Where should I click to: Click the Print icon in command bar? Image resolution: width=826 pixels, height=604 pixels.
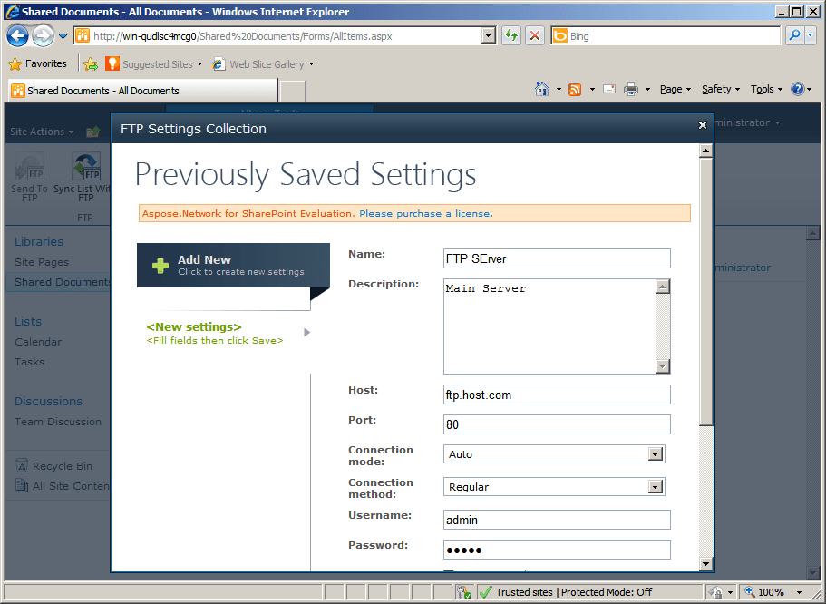click(630, 89)
